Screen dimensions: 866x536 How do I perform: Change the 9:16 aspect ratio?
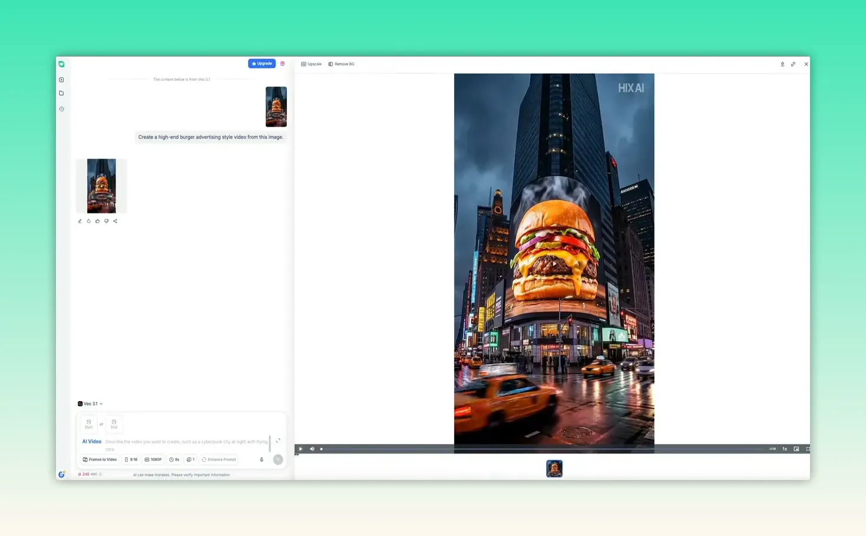pyautogui.click(x=131, y=459)
